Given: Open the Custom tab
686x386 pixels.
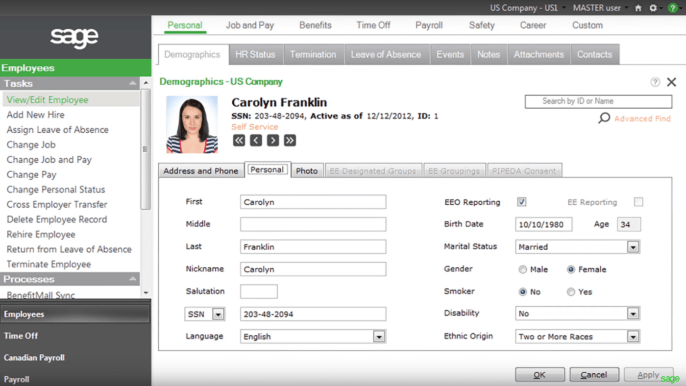Looking at the screenshot, I should 588,25.
